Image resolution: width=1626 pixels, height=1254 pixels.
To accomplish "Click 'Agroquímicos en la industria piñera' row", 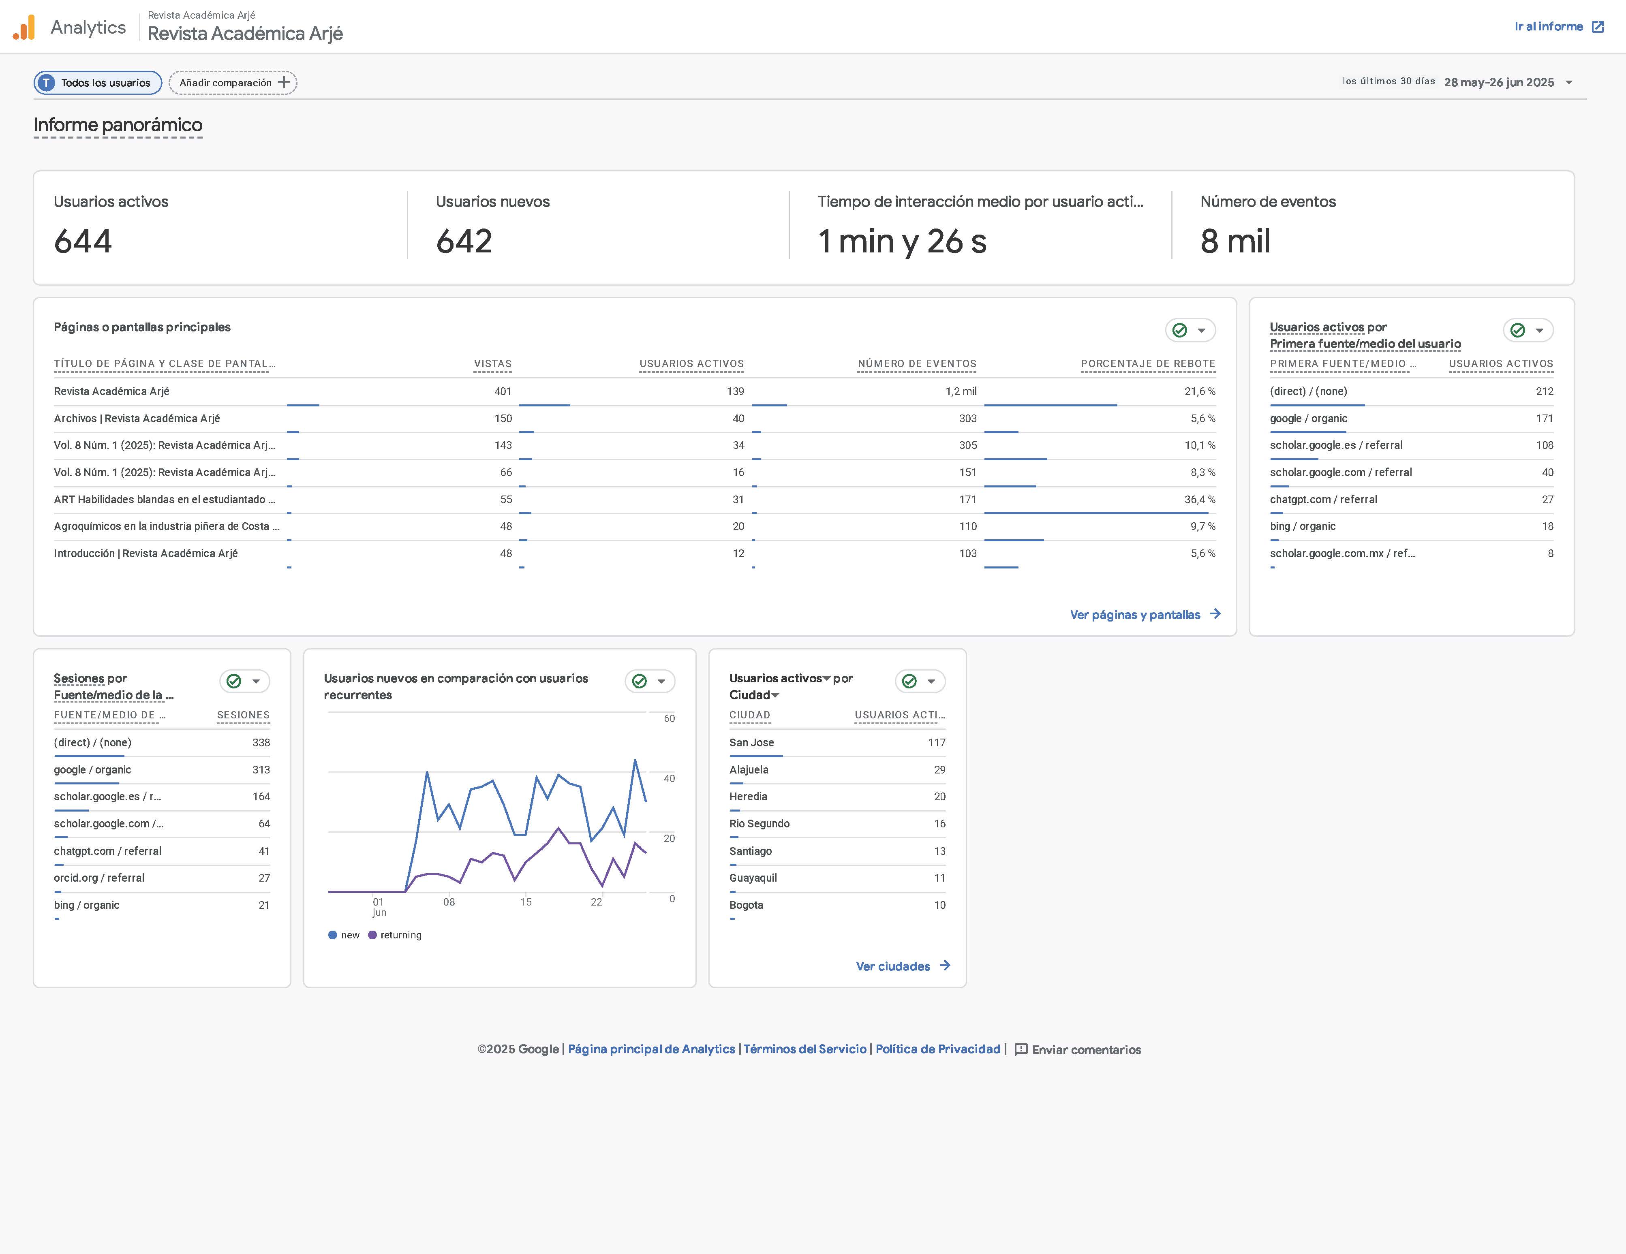I will click(x=634, y=526).
